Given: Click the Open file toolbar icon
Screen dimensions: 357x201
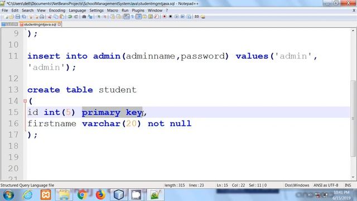Looking at the screenshot, I should click(12, 17).
